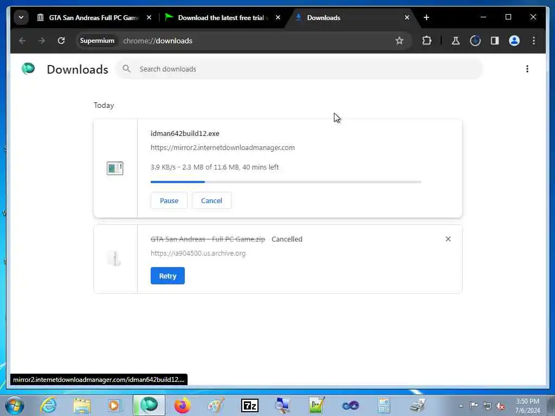555x416 pixels.
Task: Close the Downloads tab
Action: (407, 17)
